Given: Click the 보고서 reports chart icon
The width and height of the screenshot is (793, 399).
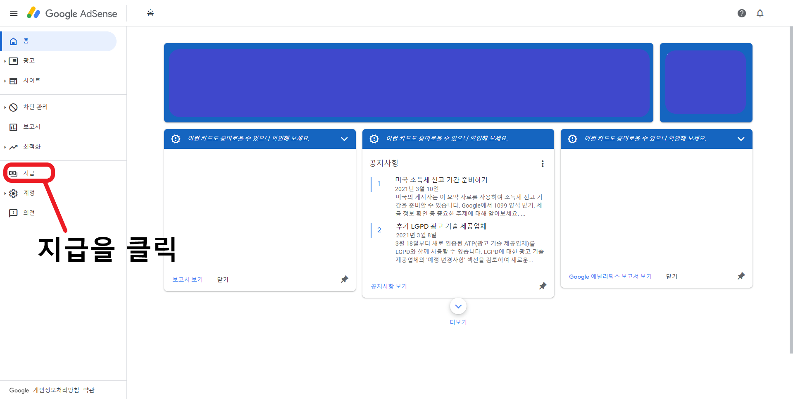Looking at the screenshot, I should (x=13, y=127).
